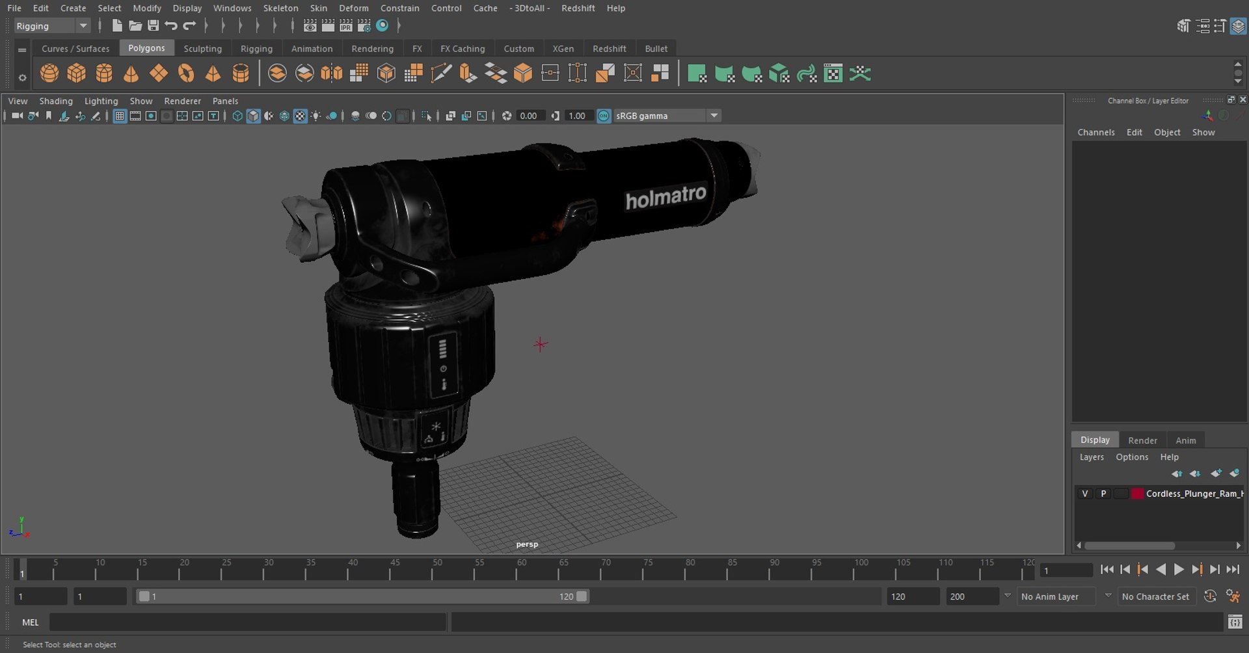
Task: Select the Multi-Cut knife tool icon
Action: click(441, 73)
